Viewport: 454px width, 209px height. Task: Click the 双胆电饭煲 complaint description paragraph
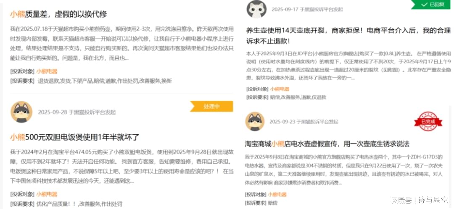pos(122,167)
